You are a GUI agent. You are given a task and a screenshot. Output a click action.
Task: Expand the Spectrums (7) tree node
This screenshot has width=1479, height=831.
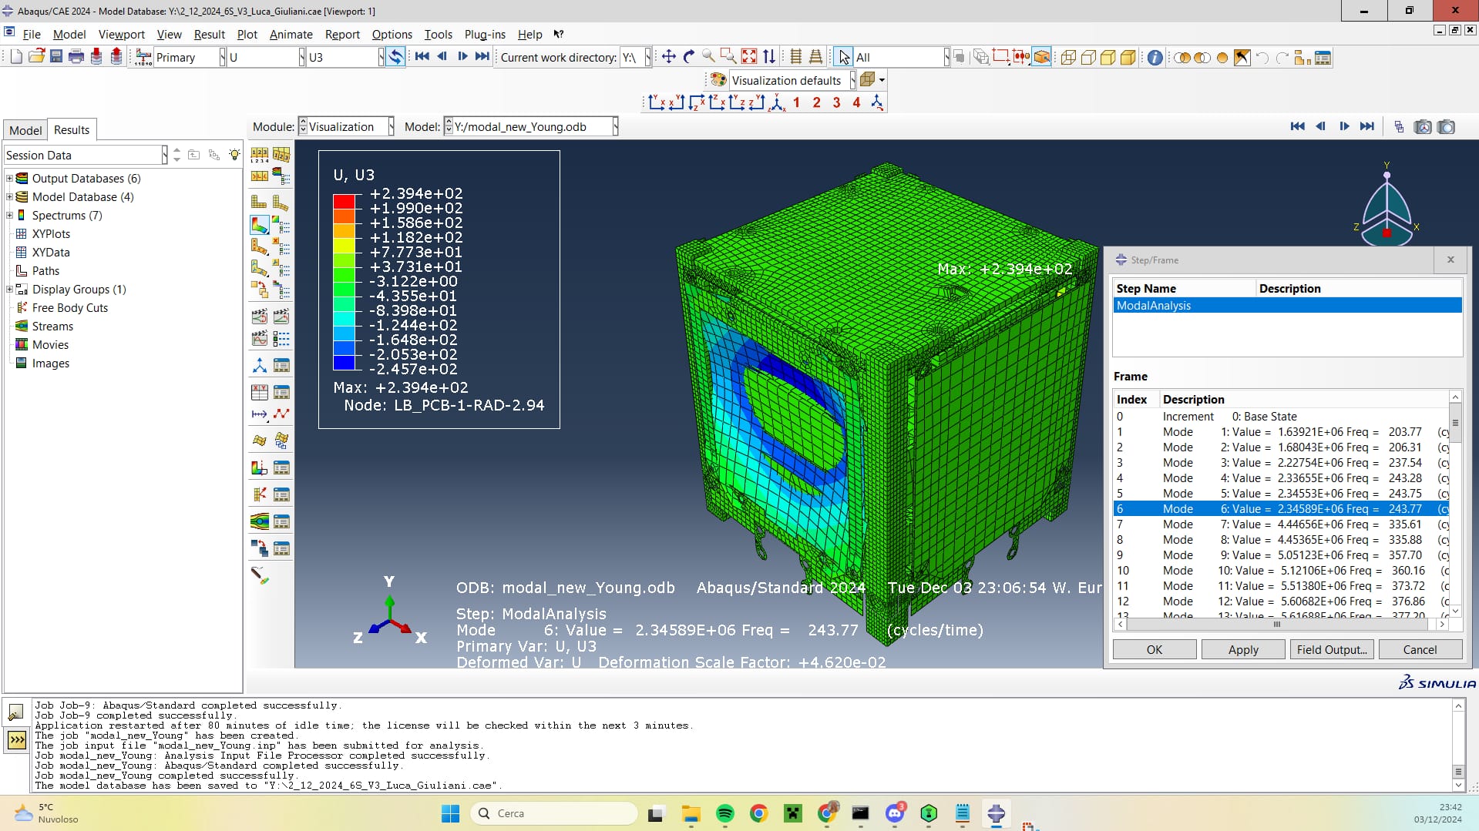coord(9,215)
